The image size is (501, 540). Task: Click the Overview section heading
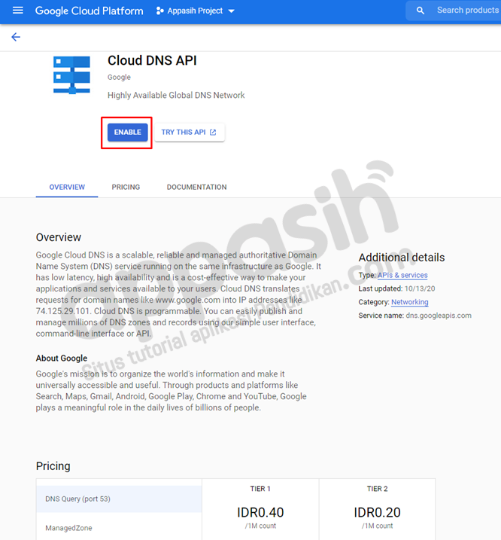[x=59, y=237]
